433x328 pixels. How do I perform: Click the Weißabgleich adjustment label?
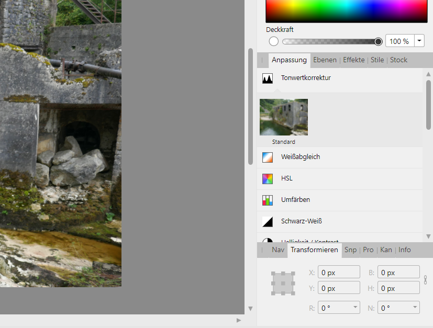(x=301, y=157)
